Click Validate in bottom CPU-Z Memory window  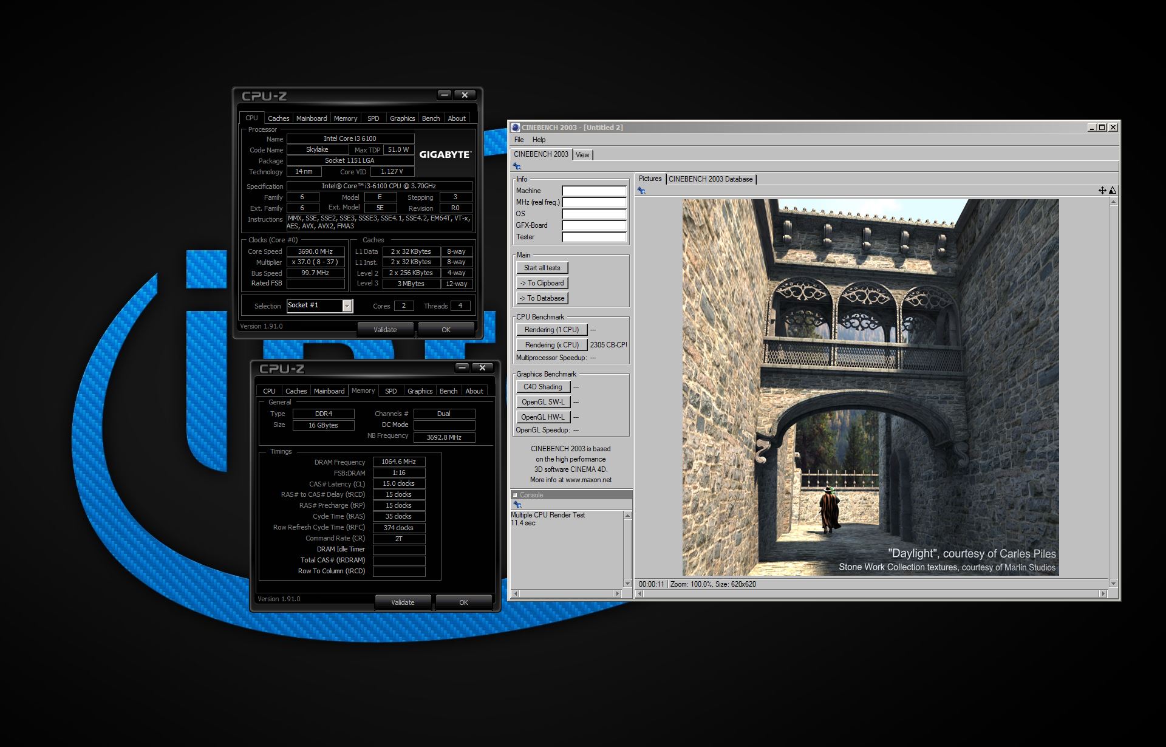pos(403,602)
